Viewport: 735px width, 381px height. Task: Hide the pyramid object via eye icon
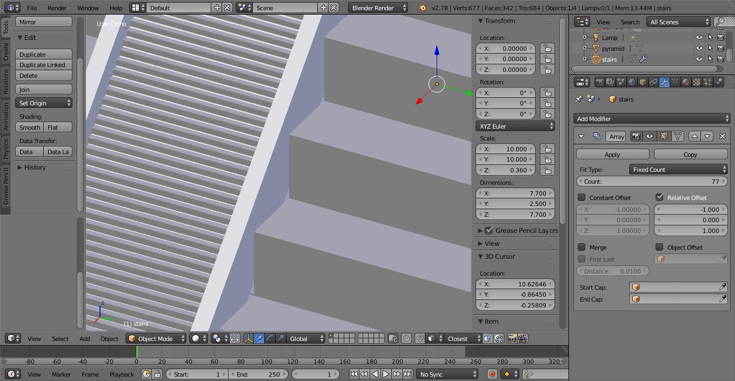tap(699, 48)
